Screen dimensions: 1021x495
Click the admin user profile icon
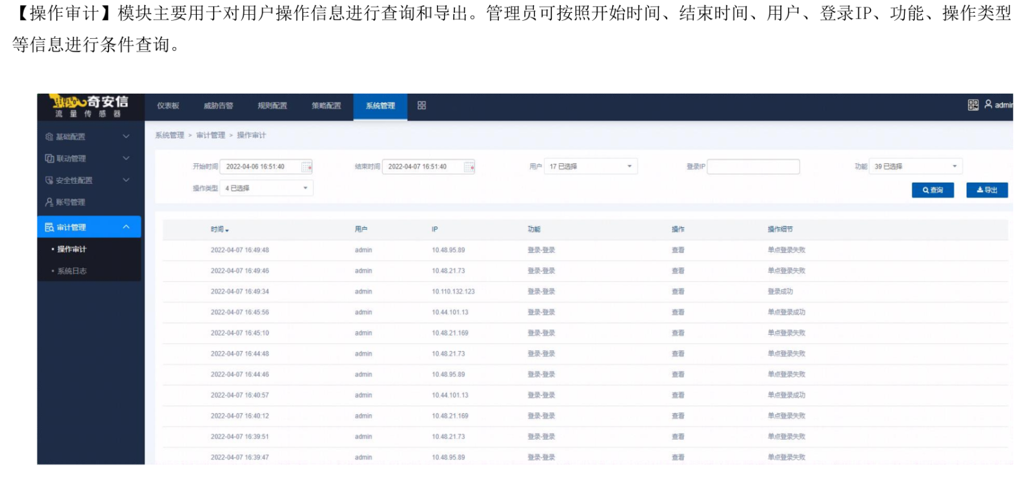click(988, 105)
